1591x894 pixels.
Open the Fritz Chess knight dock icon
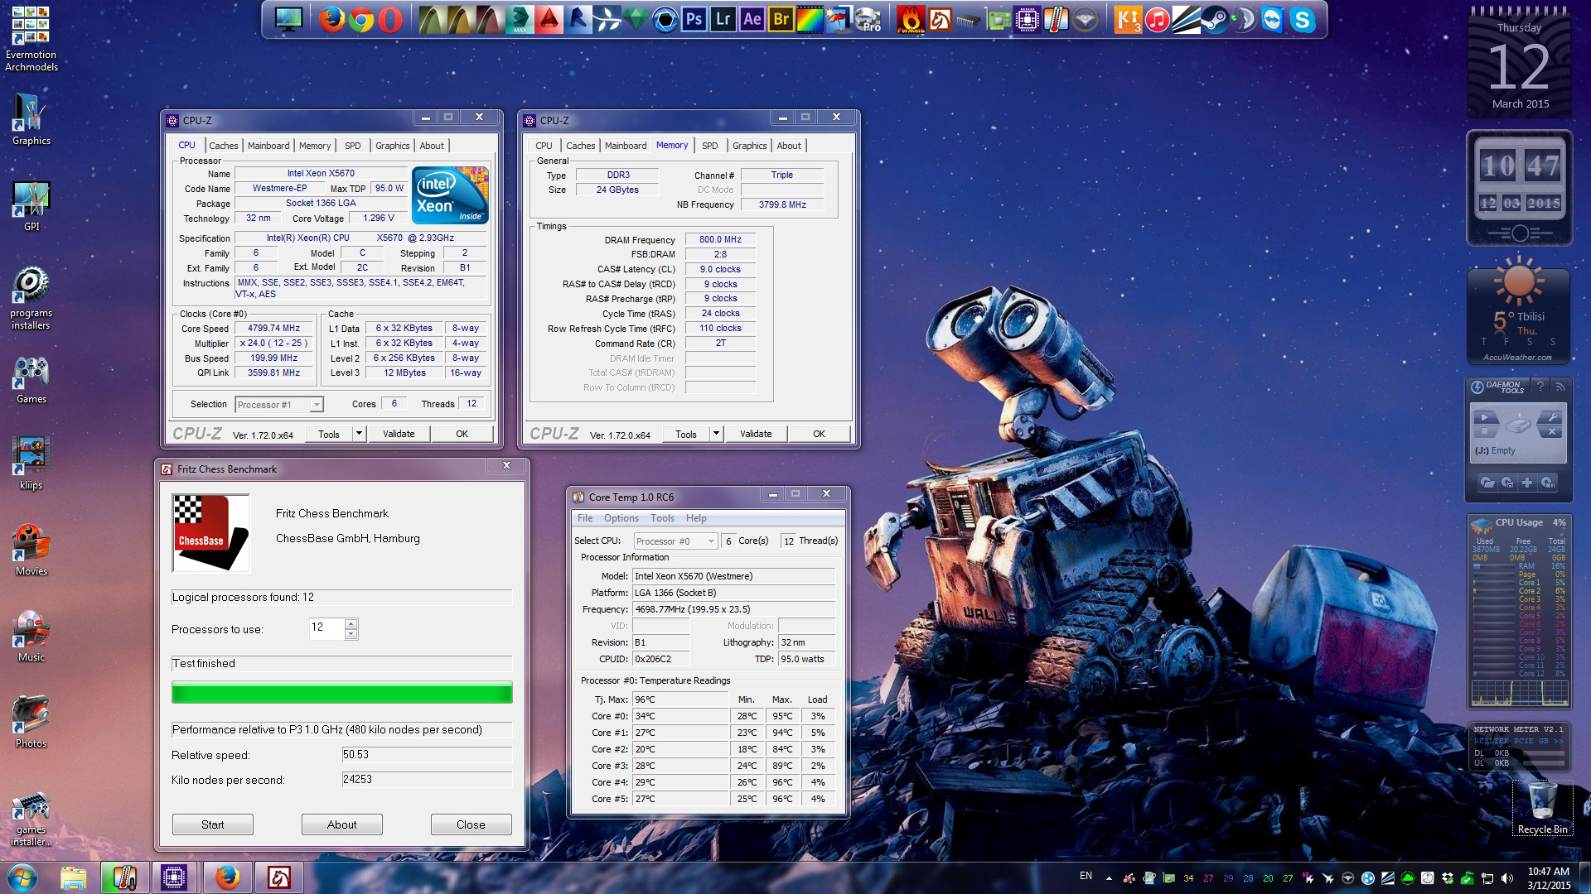point(941,20)
